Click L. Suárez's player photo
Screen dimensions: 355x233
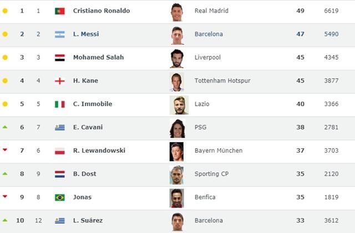pos(177,221)
